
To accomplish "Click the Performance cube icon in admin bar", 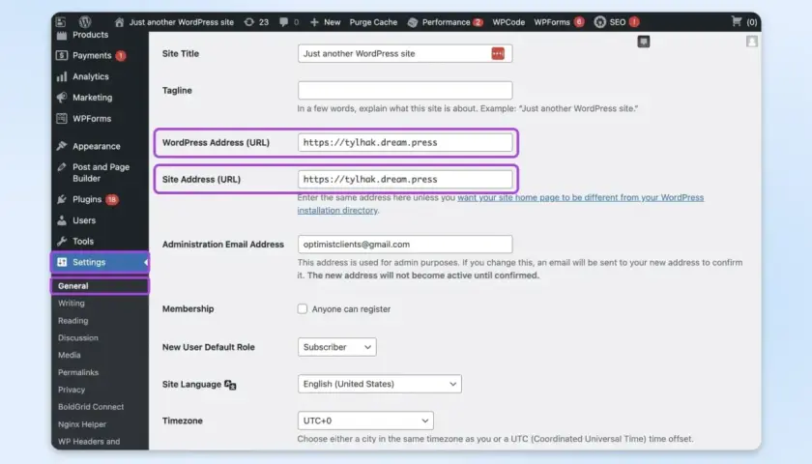I will pyautogui.click(x=413, y=22).
